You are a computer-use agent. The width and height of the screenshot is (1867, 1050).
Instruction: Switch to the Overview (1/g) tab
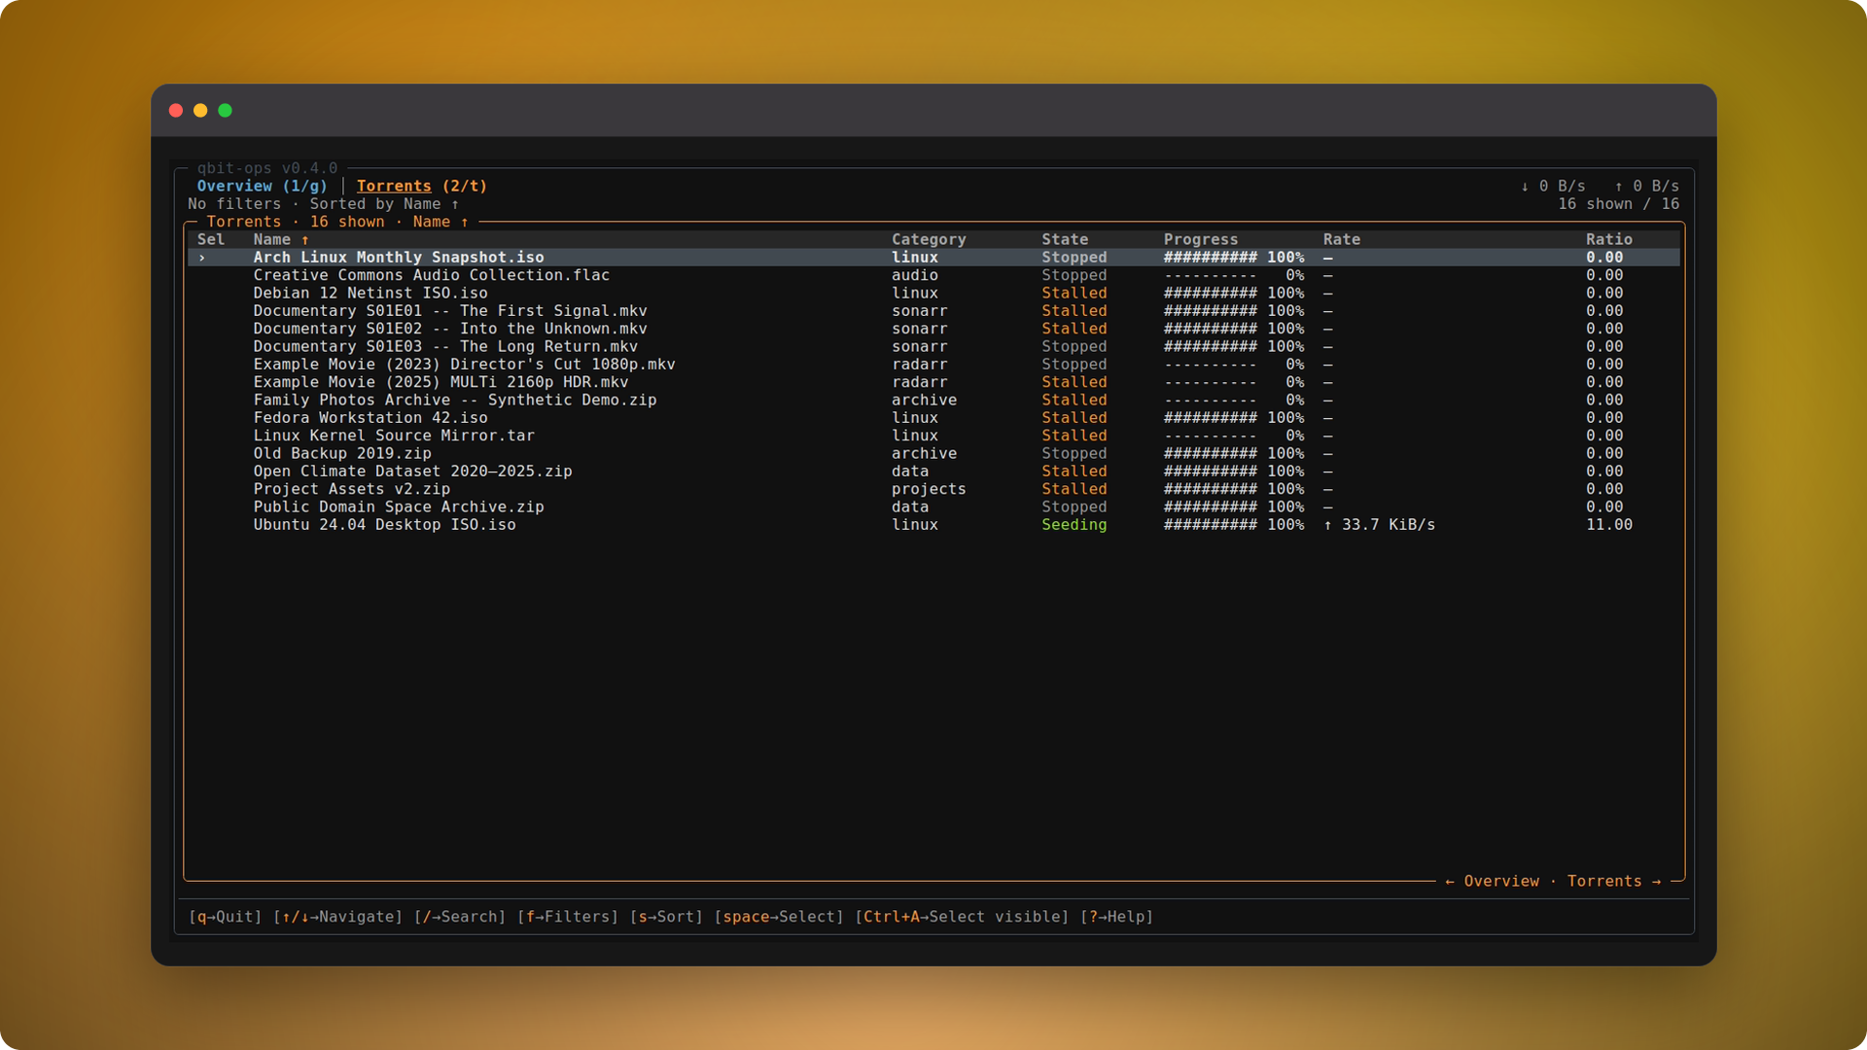pyautogui.click(x=263, y=186)
